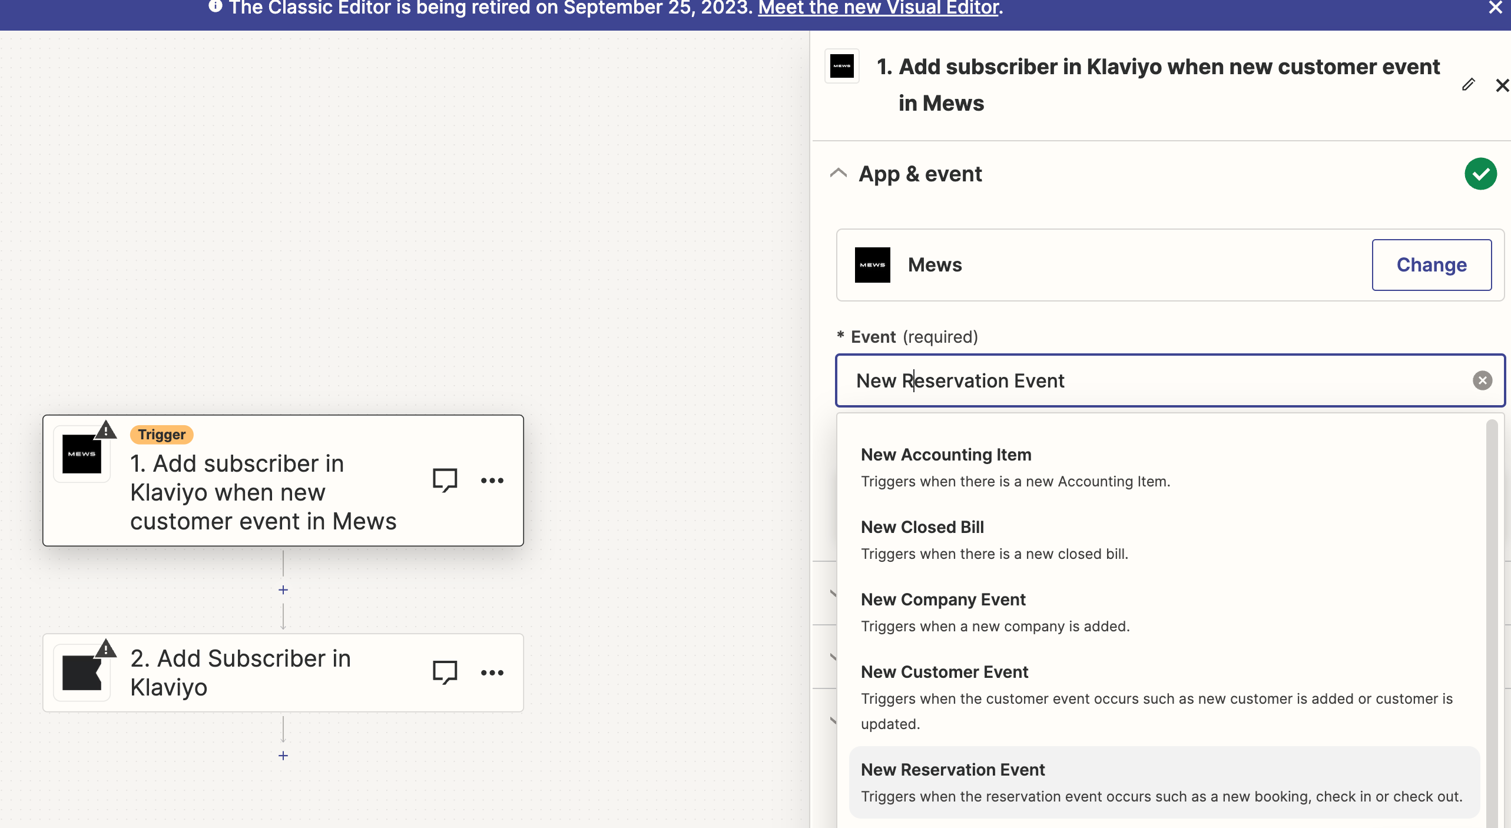Image resolution: width=1511 pixels, height=828 pixels.
Task: Click the Trigger badge label
Action: pyautogui.click(x=162, y=435)
